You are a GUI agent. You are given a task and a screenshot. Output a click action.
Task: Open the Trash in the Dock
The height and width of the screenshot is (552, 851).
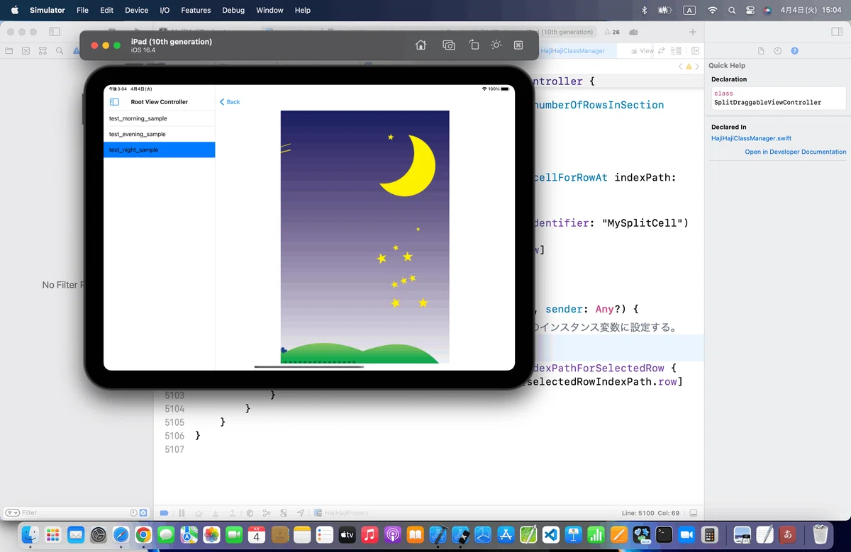pos(821,534)
